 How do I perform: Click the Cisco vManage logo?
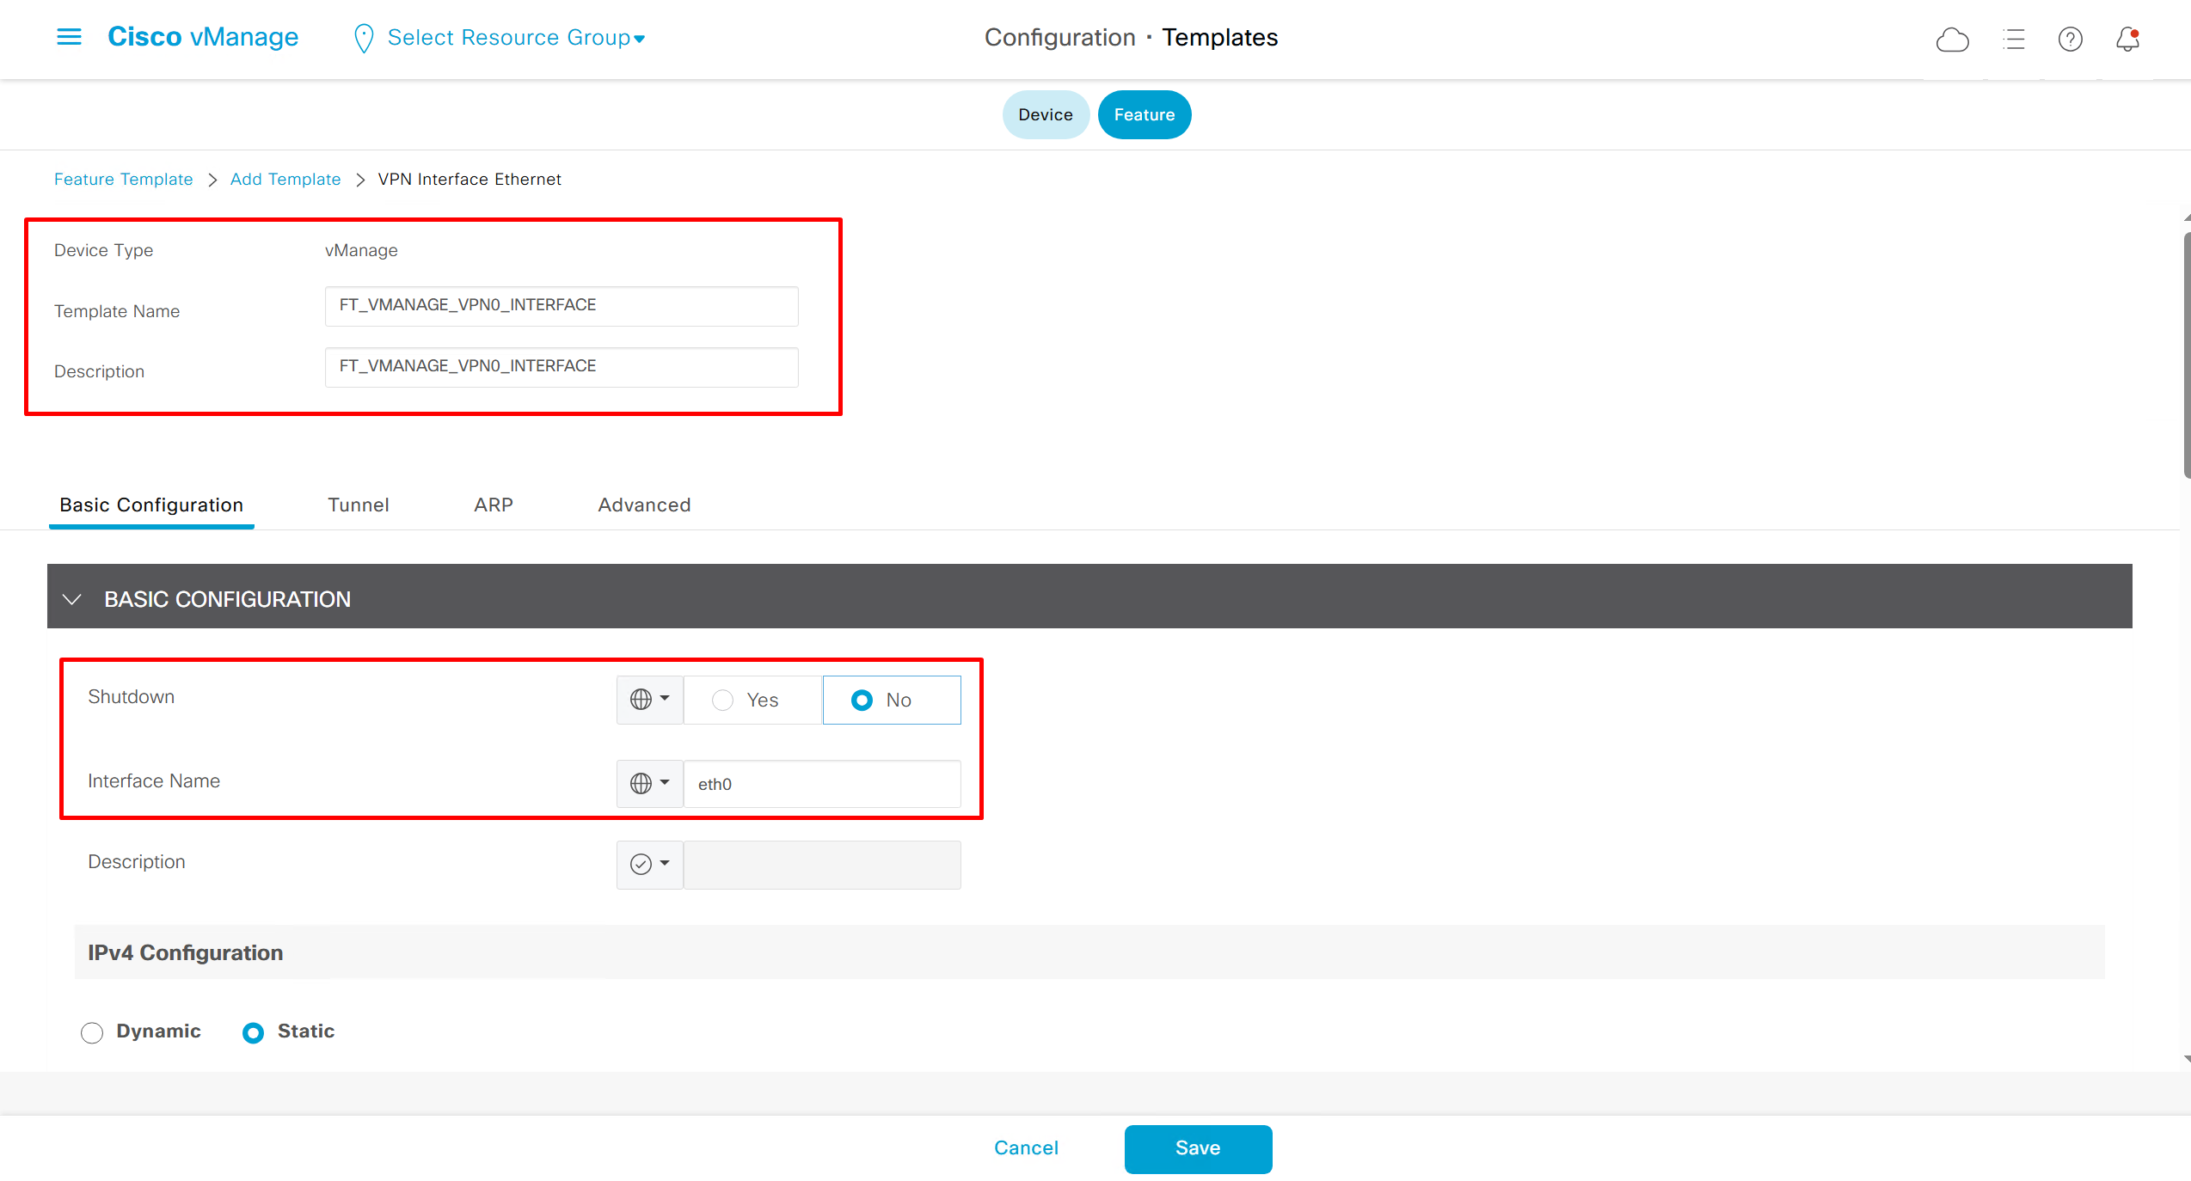coord(203,37)
